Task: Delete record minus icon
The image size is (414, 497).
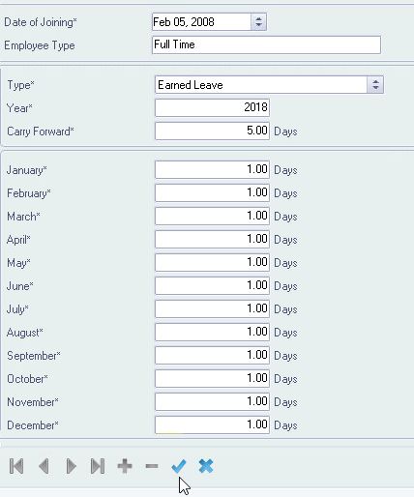Action: [x=152, y=466]
